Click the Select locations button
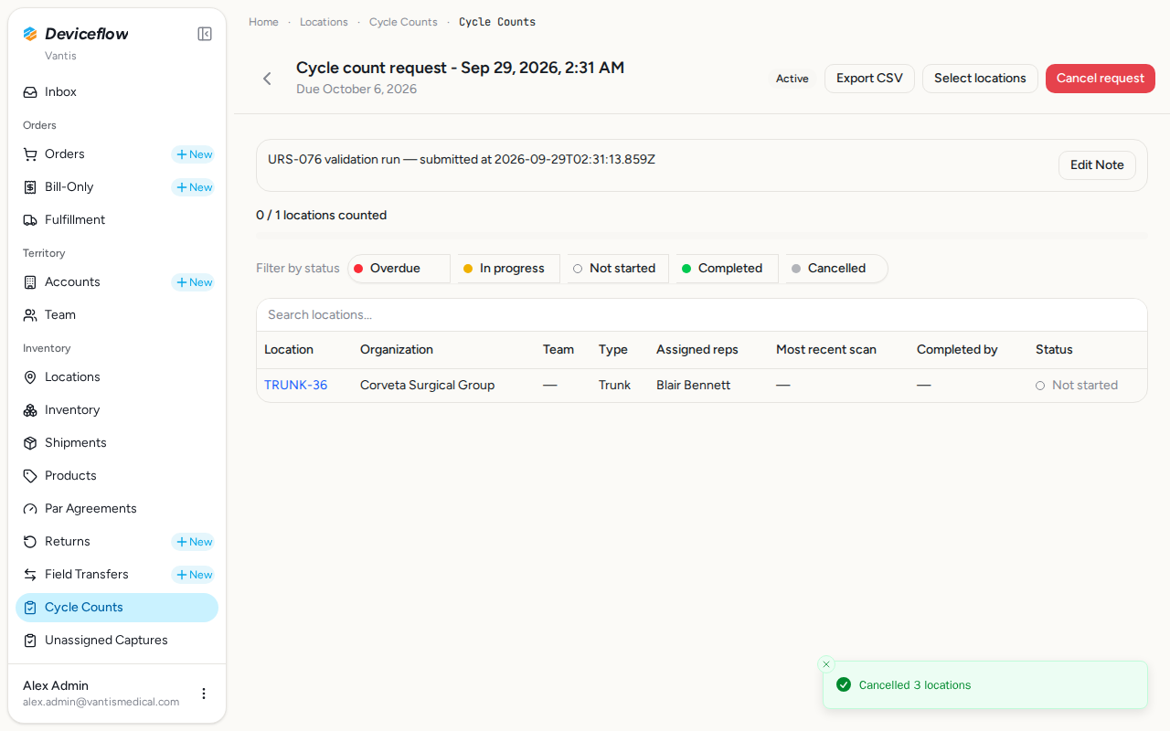The image size is (1170, 731). (980, 79)
